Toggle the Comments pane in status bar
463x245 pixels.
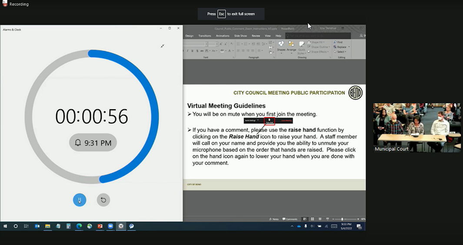click(290, 219)
